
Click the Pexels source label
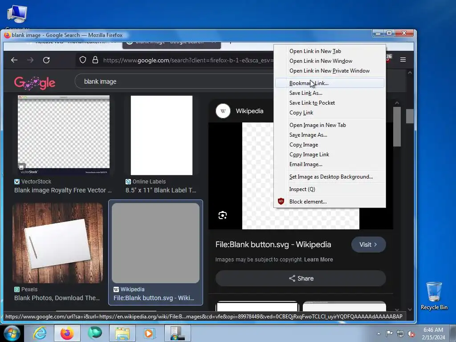pyautogui.click(x=29, y=289)
